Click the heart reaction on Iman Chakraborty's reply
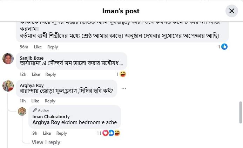 pyautogui.click(x=106, y=133)
